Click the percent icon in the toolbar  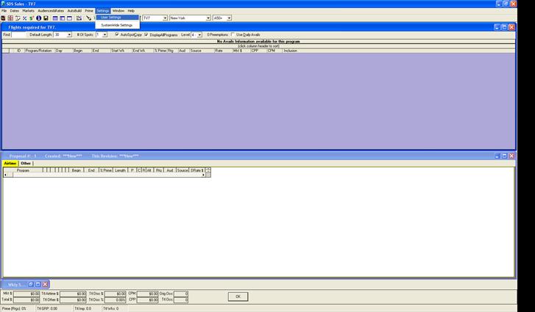point(24,18)
